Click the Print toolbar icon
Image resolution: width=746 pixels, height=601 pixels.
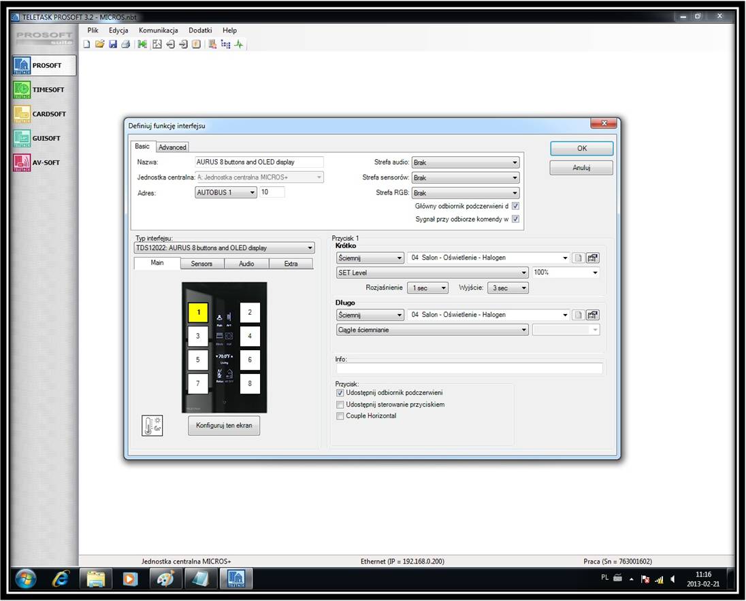125,44
